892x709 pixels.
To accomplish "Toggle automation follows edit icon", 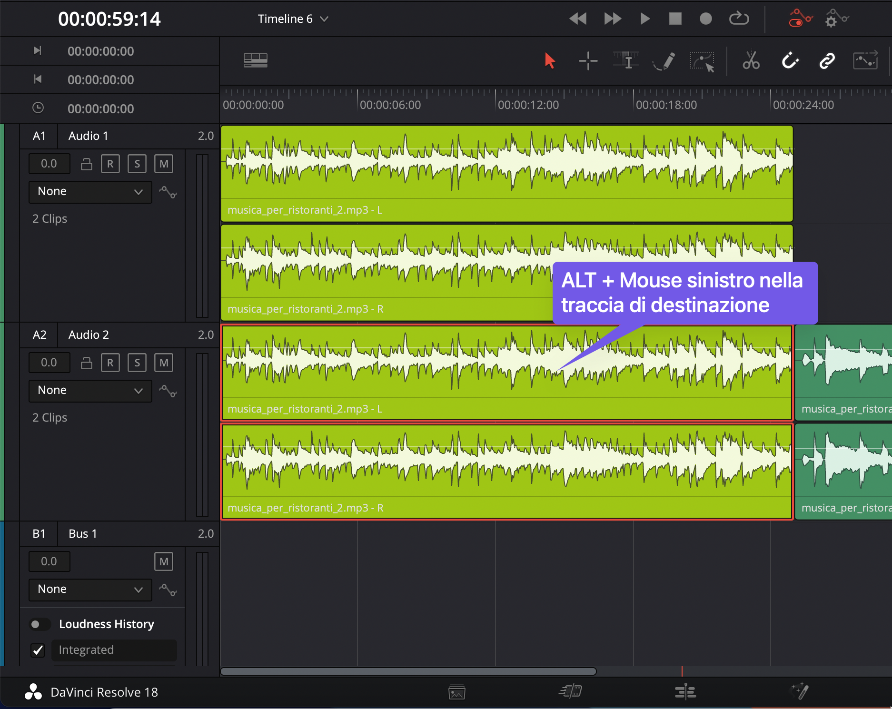I will [865, 61].
